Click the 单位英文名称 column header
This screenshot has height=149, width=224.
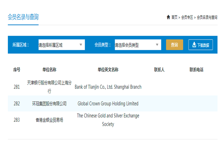coord(108,70)
